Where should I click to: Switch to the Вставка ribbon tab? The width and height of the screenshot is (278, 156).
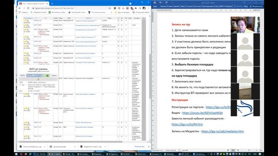coord(170,6)
